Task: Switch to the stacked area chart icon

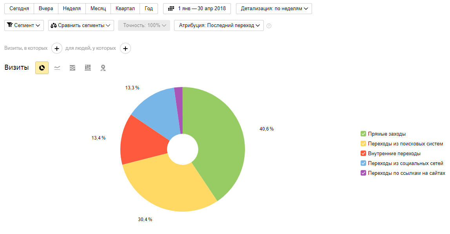Action: [x=72, y=68]
